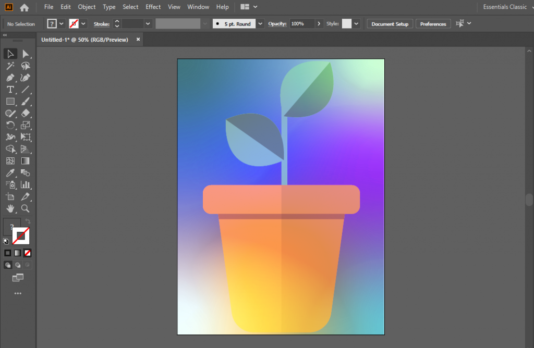Select the Paintbrush tool
The width and height of the screenshot is (534, 348).
(x=26, y=100)
